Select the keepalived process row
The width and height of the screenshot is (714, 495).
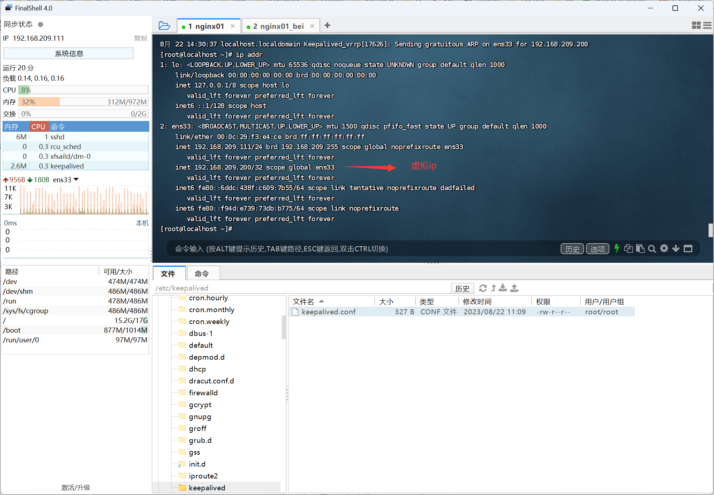tap(76, 166)
